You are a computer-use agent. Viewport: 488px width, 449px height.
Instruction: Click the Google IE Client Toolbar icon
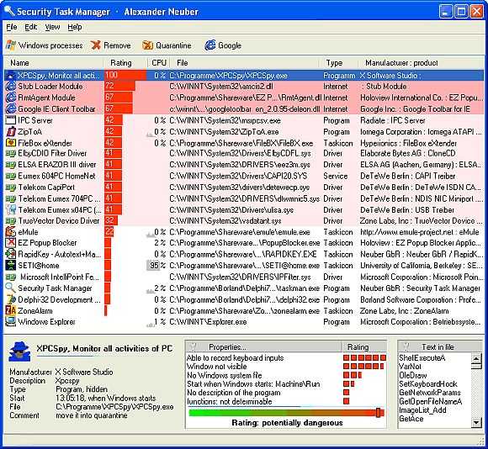[11, 108]
